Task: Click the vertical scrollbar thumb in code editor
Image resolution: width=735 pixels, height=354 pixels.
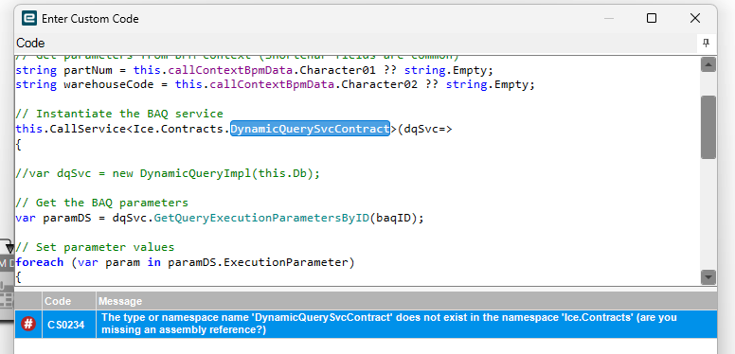Action: (x=708, y=128)
